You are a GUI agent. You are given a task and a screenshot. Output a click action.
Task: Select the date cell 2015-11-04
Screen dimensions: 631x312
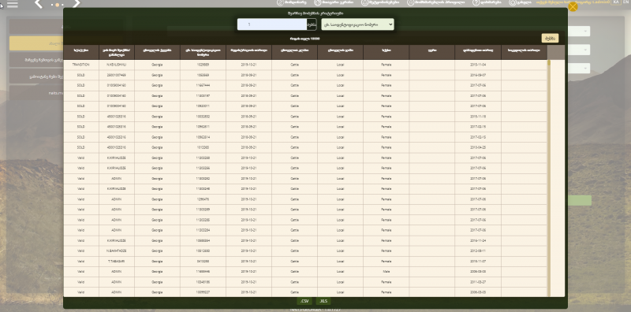(x=478, y=65)
